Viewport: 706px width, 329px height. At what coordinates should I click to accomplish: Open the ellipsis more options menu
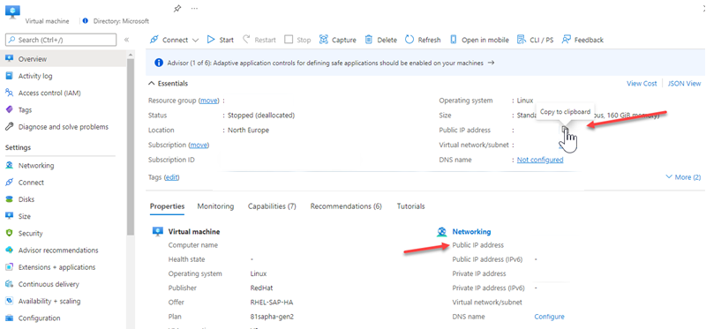194,8
